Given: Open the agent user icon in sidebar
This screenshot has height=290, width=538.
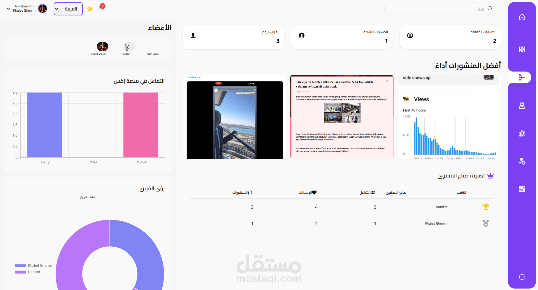Looking at the screenshot, I should tap(522, 105).
